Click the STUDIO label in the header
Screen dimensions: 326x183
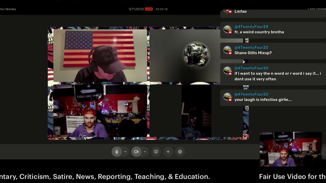(136, 9)
